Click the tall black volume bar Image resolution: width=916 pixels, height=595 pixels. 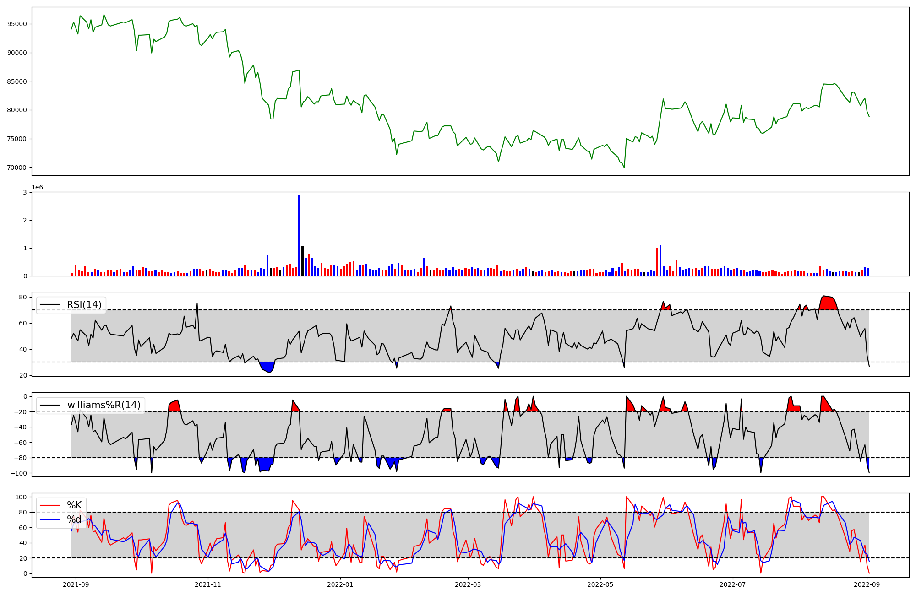[302, 261]
